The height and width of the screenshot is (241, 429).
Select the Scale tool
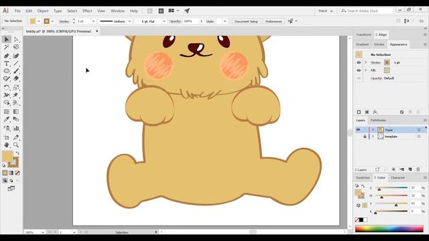pos(16,88)
